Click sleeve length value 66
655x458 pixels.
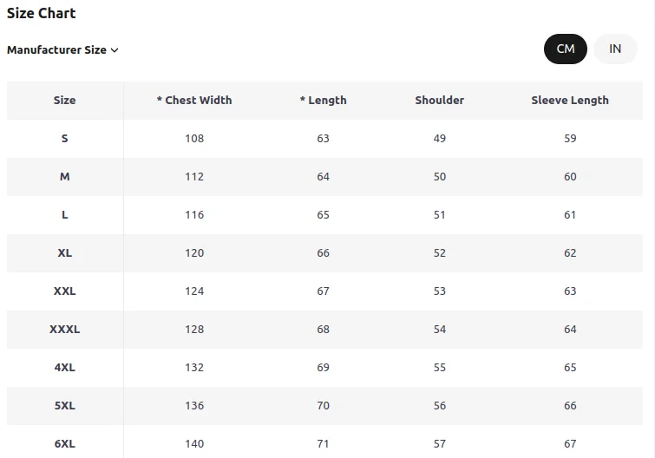[570, 405]
